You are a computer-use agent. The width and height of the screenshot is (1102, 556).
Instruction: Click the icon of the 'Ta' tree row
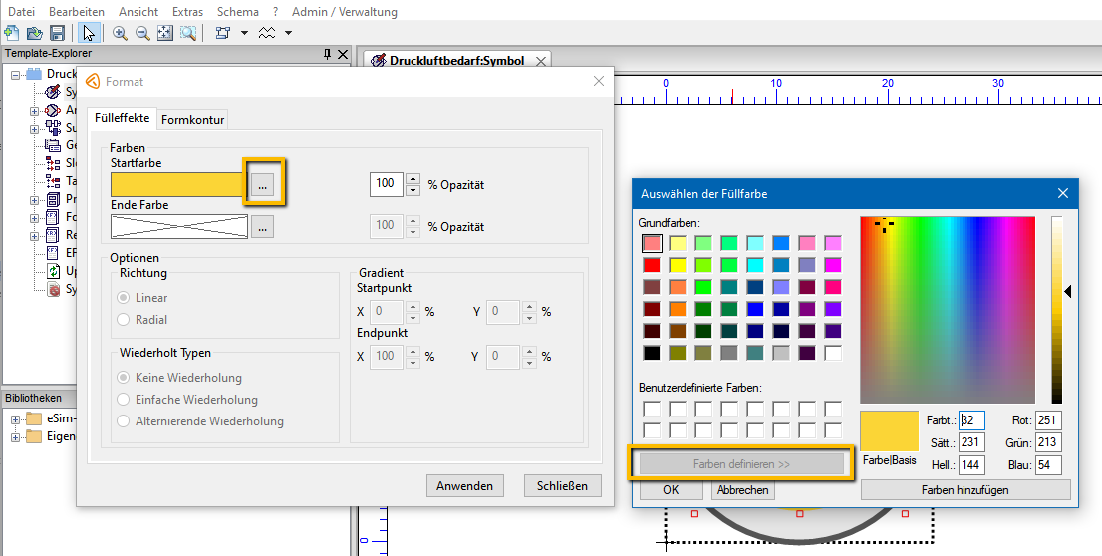(53, 181)
